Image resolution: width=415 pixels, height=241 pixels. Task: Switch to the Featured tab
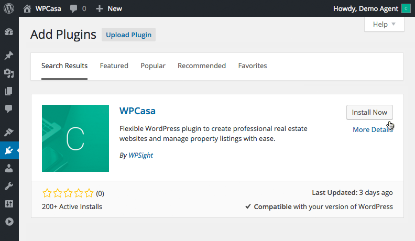coord(114,66)
